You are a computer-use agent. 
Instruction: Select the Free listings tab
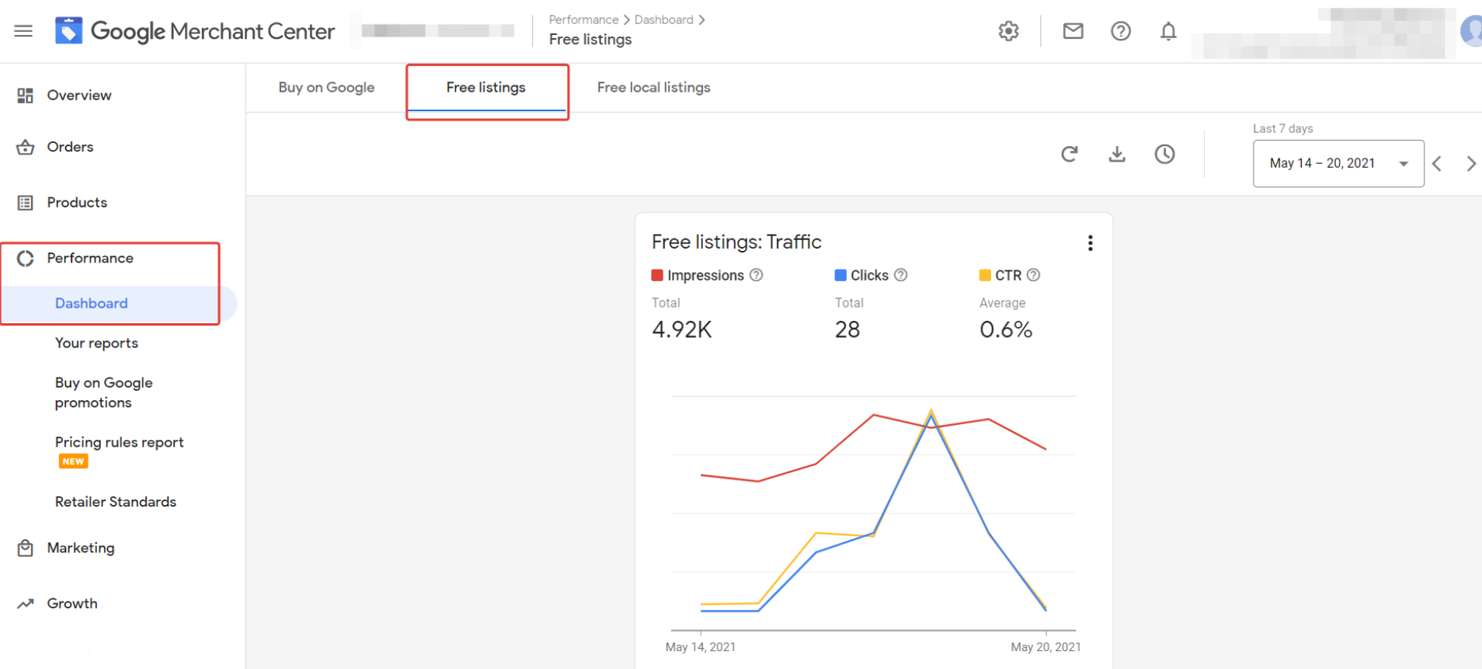(486, 88)
